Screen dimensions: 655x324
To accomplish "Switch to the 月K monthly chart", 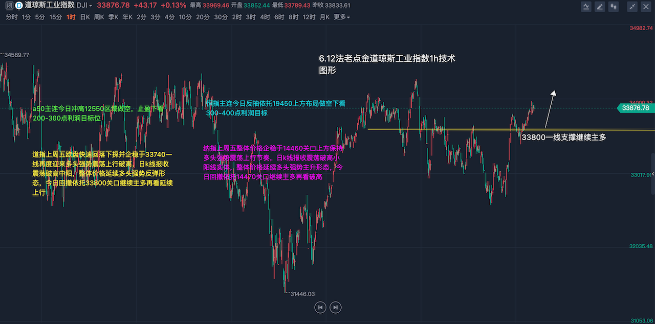I will (324, 17).
